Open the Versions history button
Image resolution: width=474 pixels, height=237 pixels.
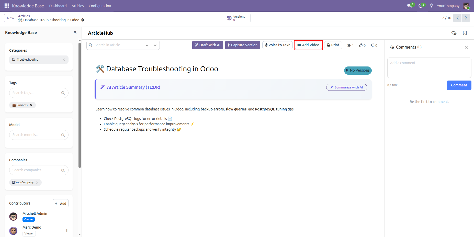(237, 18)
